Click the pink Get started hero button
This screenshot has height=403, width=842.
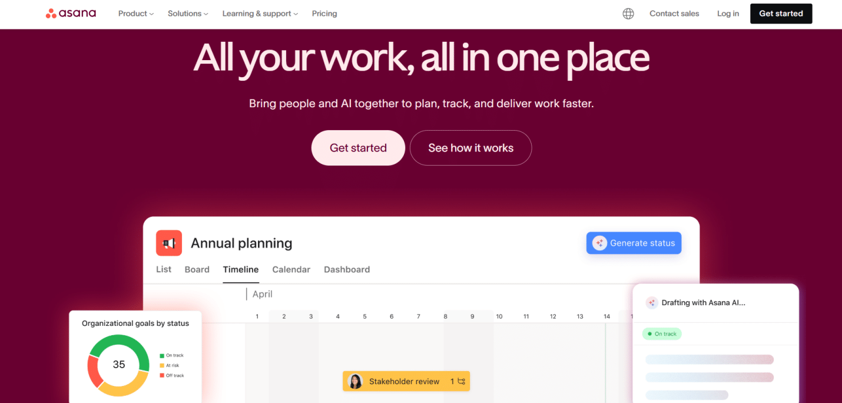coord(358,148)
